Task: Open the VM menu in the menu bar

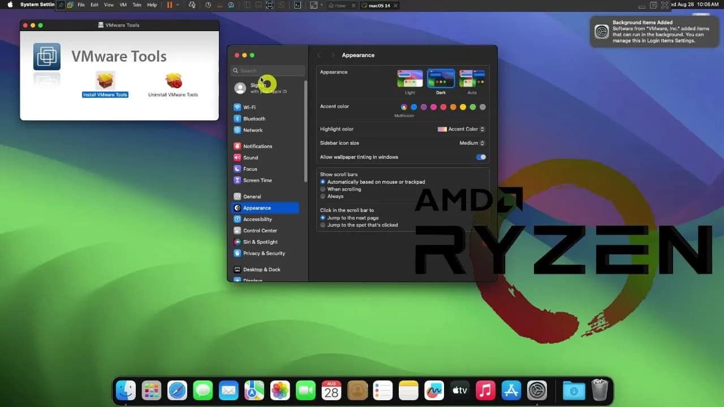Action: [122, 5]
